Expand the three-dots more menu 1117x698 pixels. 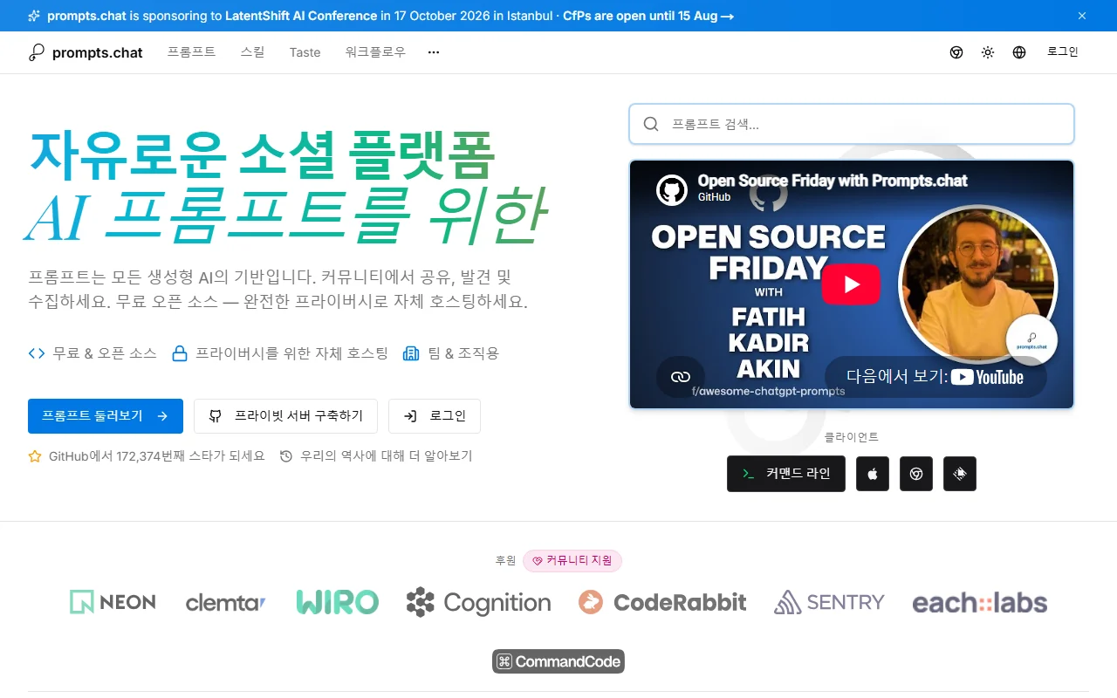pyautogui.click(x=434, y=52)
